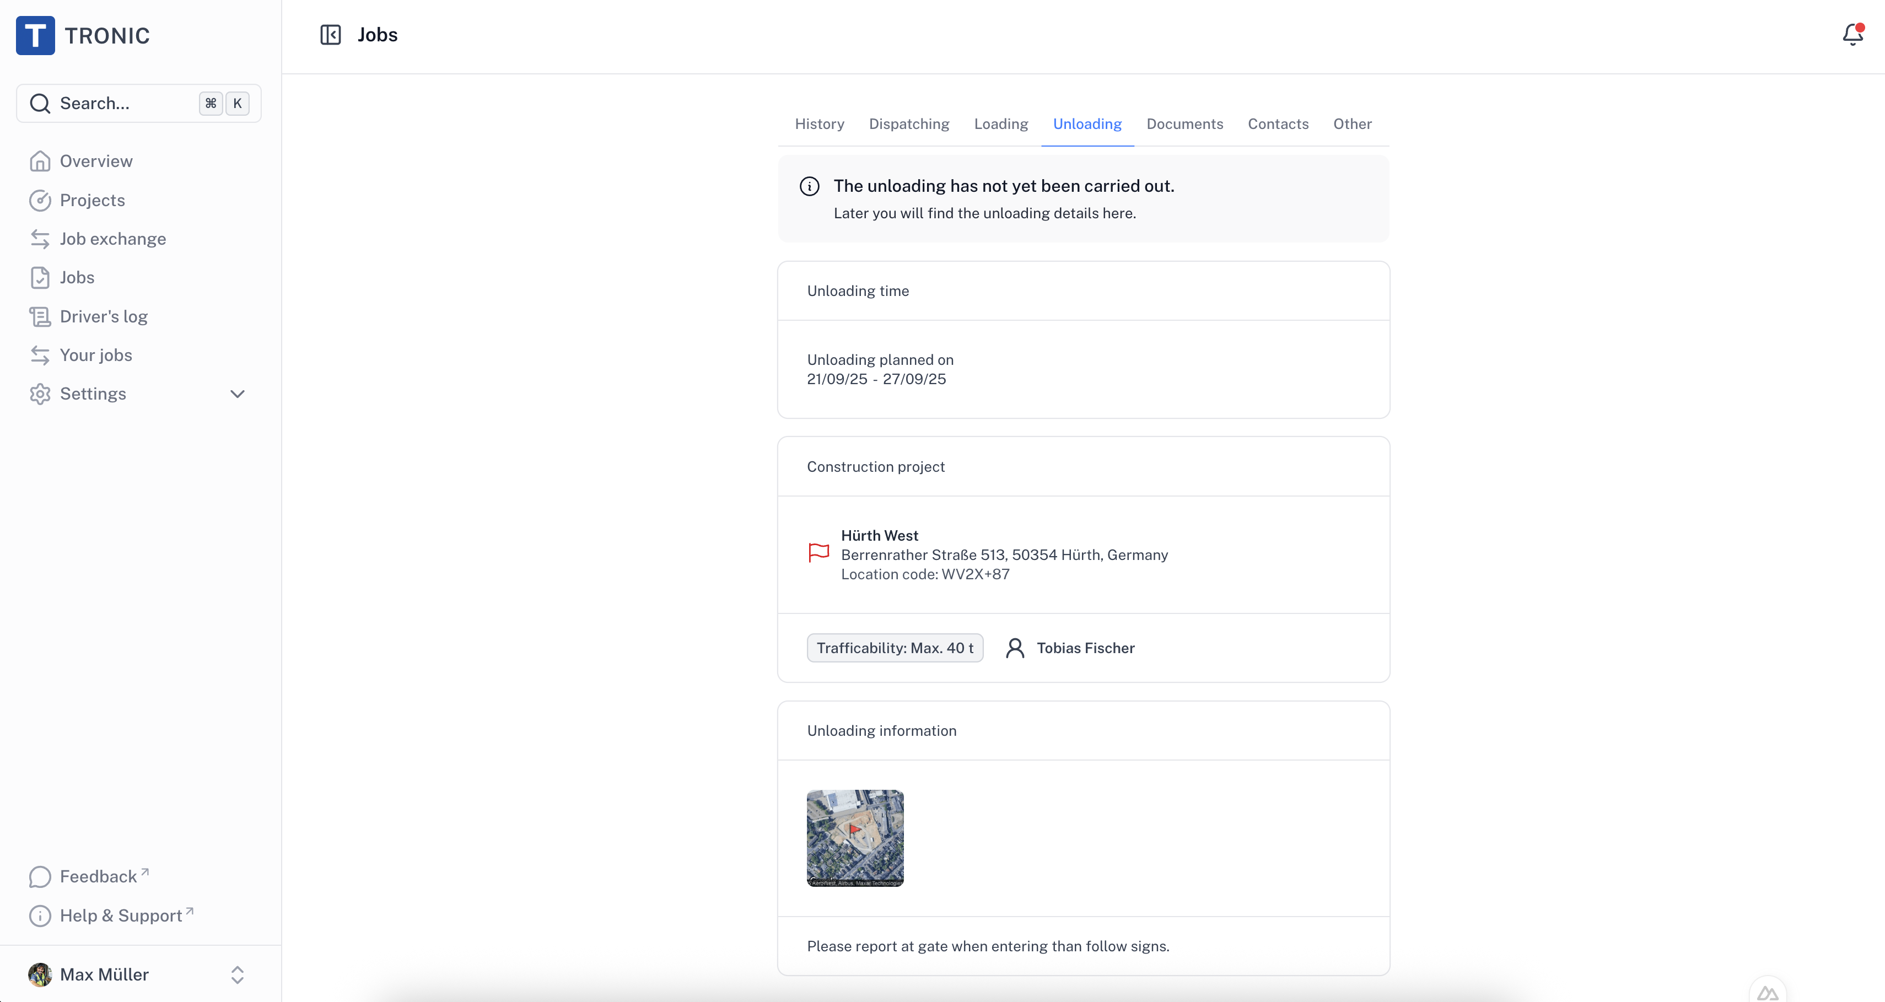Switch to the Documents tab
The image size is (1885, 1002).
pos(1184,123)
